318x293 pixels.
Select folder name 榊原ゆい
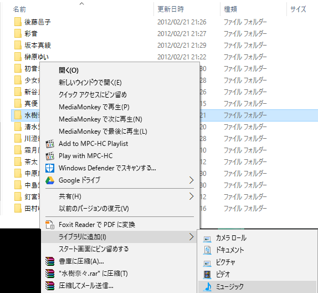[x=37, y=57]
